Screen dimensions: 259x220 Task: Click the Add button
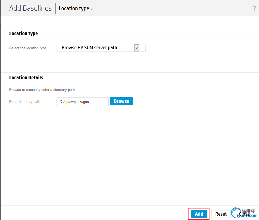199,214
